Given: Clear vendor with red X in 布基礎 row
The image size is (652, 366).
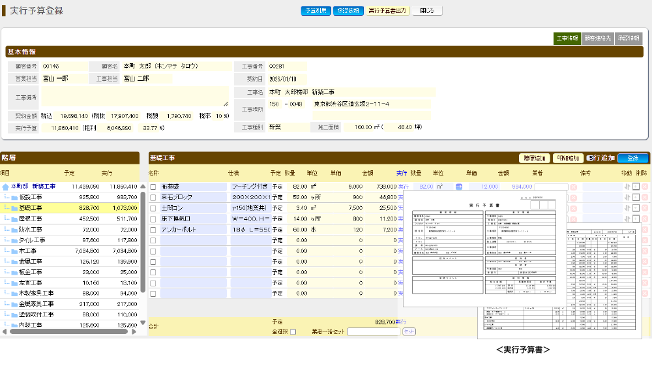Looking at the screenshot, I should tap(573, 187).
